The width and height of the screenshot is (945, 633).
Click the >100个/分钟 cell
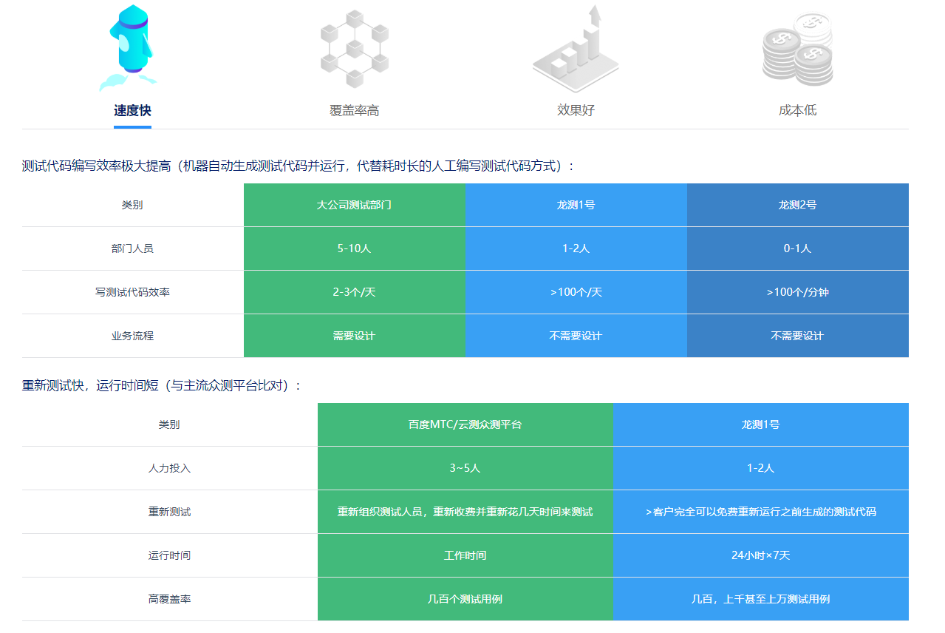coord(798,292)
